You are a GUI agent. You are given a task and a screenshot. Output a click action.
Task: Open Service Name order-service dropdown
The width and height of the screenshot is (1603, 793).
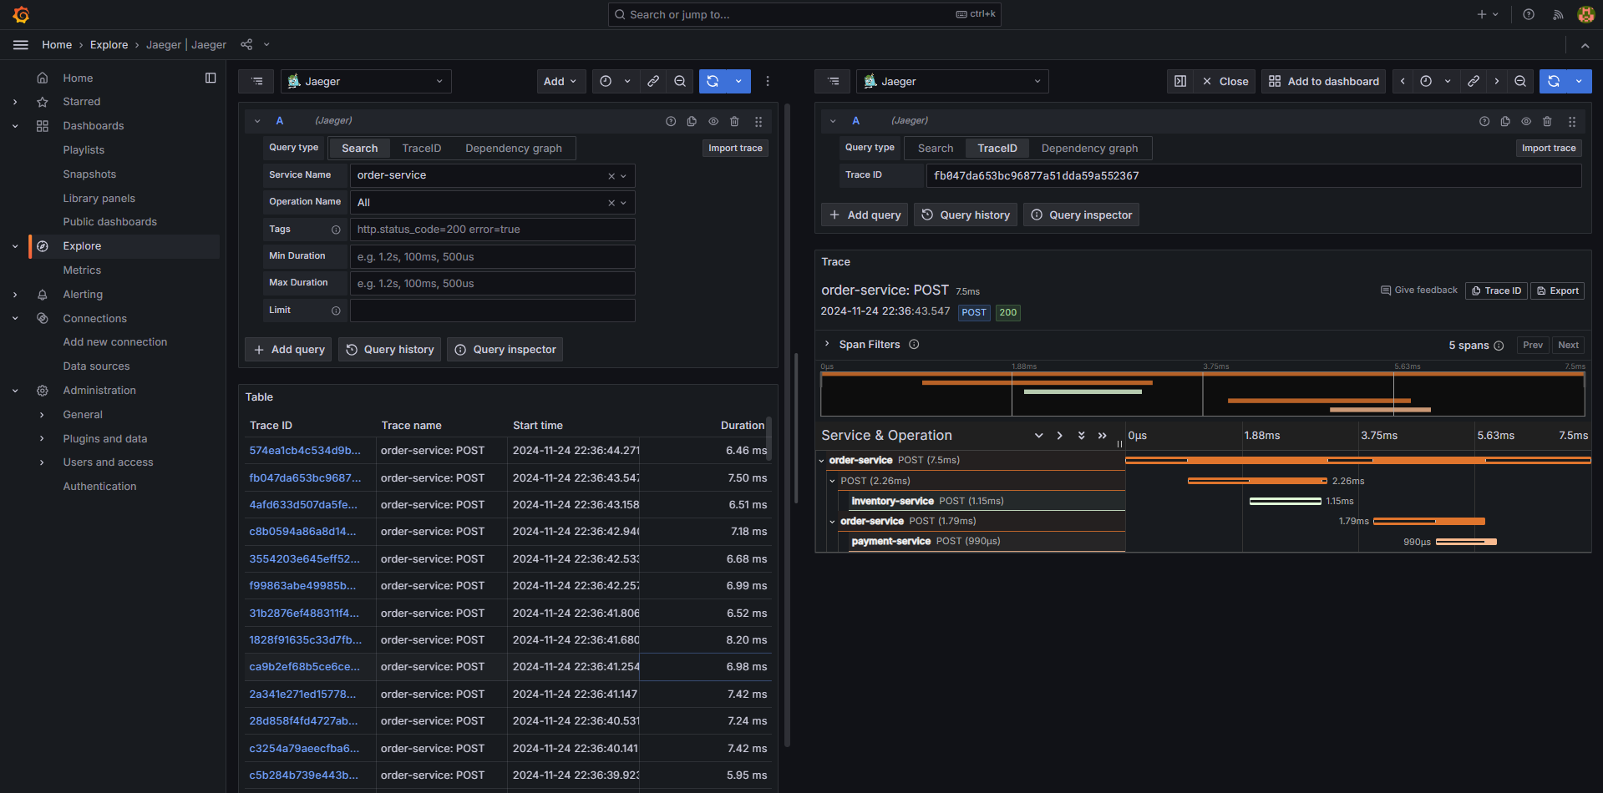coord(492,175)
